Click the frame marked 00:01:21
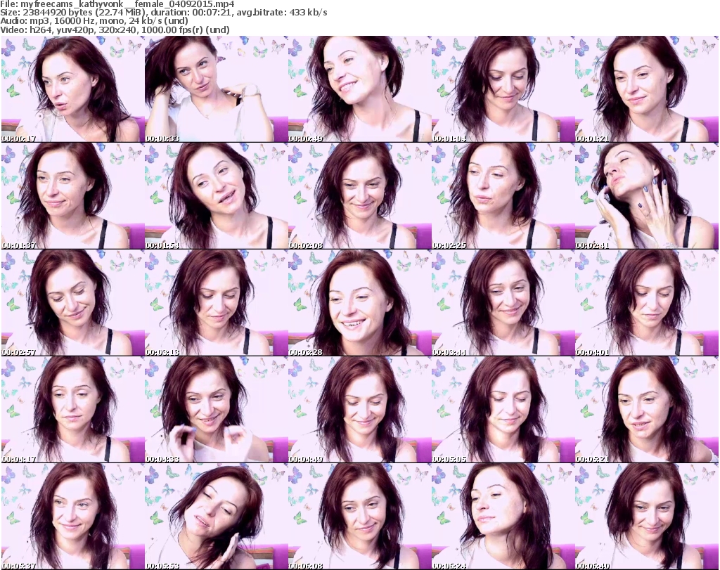The width and height of the screenshot is (720, 570). pos(647,89)
